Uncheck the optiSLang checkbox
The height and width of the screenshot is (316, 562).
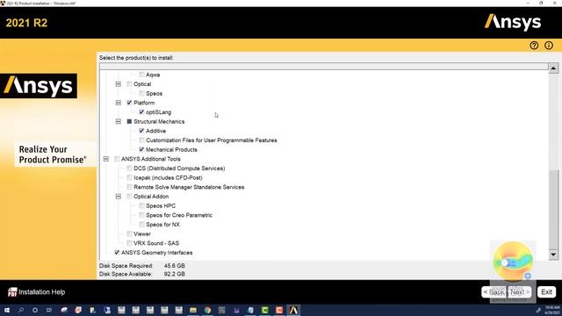point(141,111)
